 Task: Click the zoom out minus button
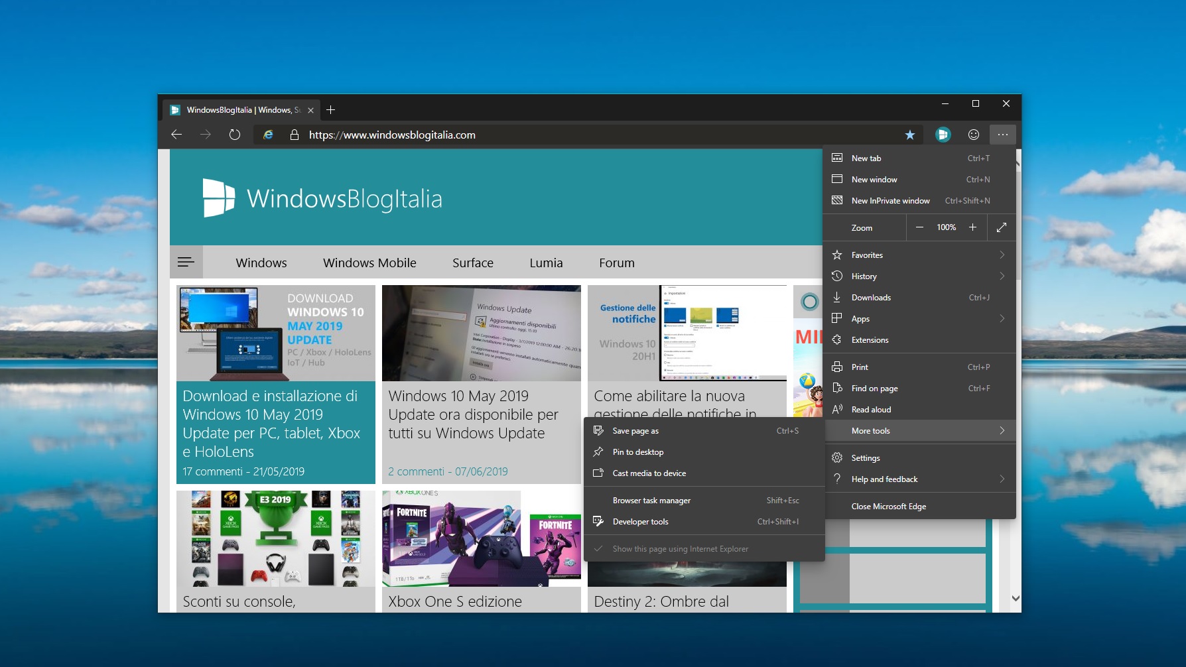click(x=919, y=227)
